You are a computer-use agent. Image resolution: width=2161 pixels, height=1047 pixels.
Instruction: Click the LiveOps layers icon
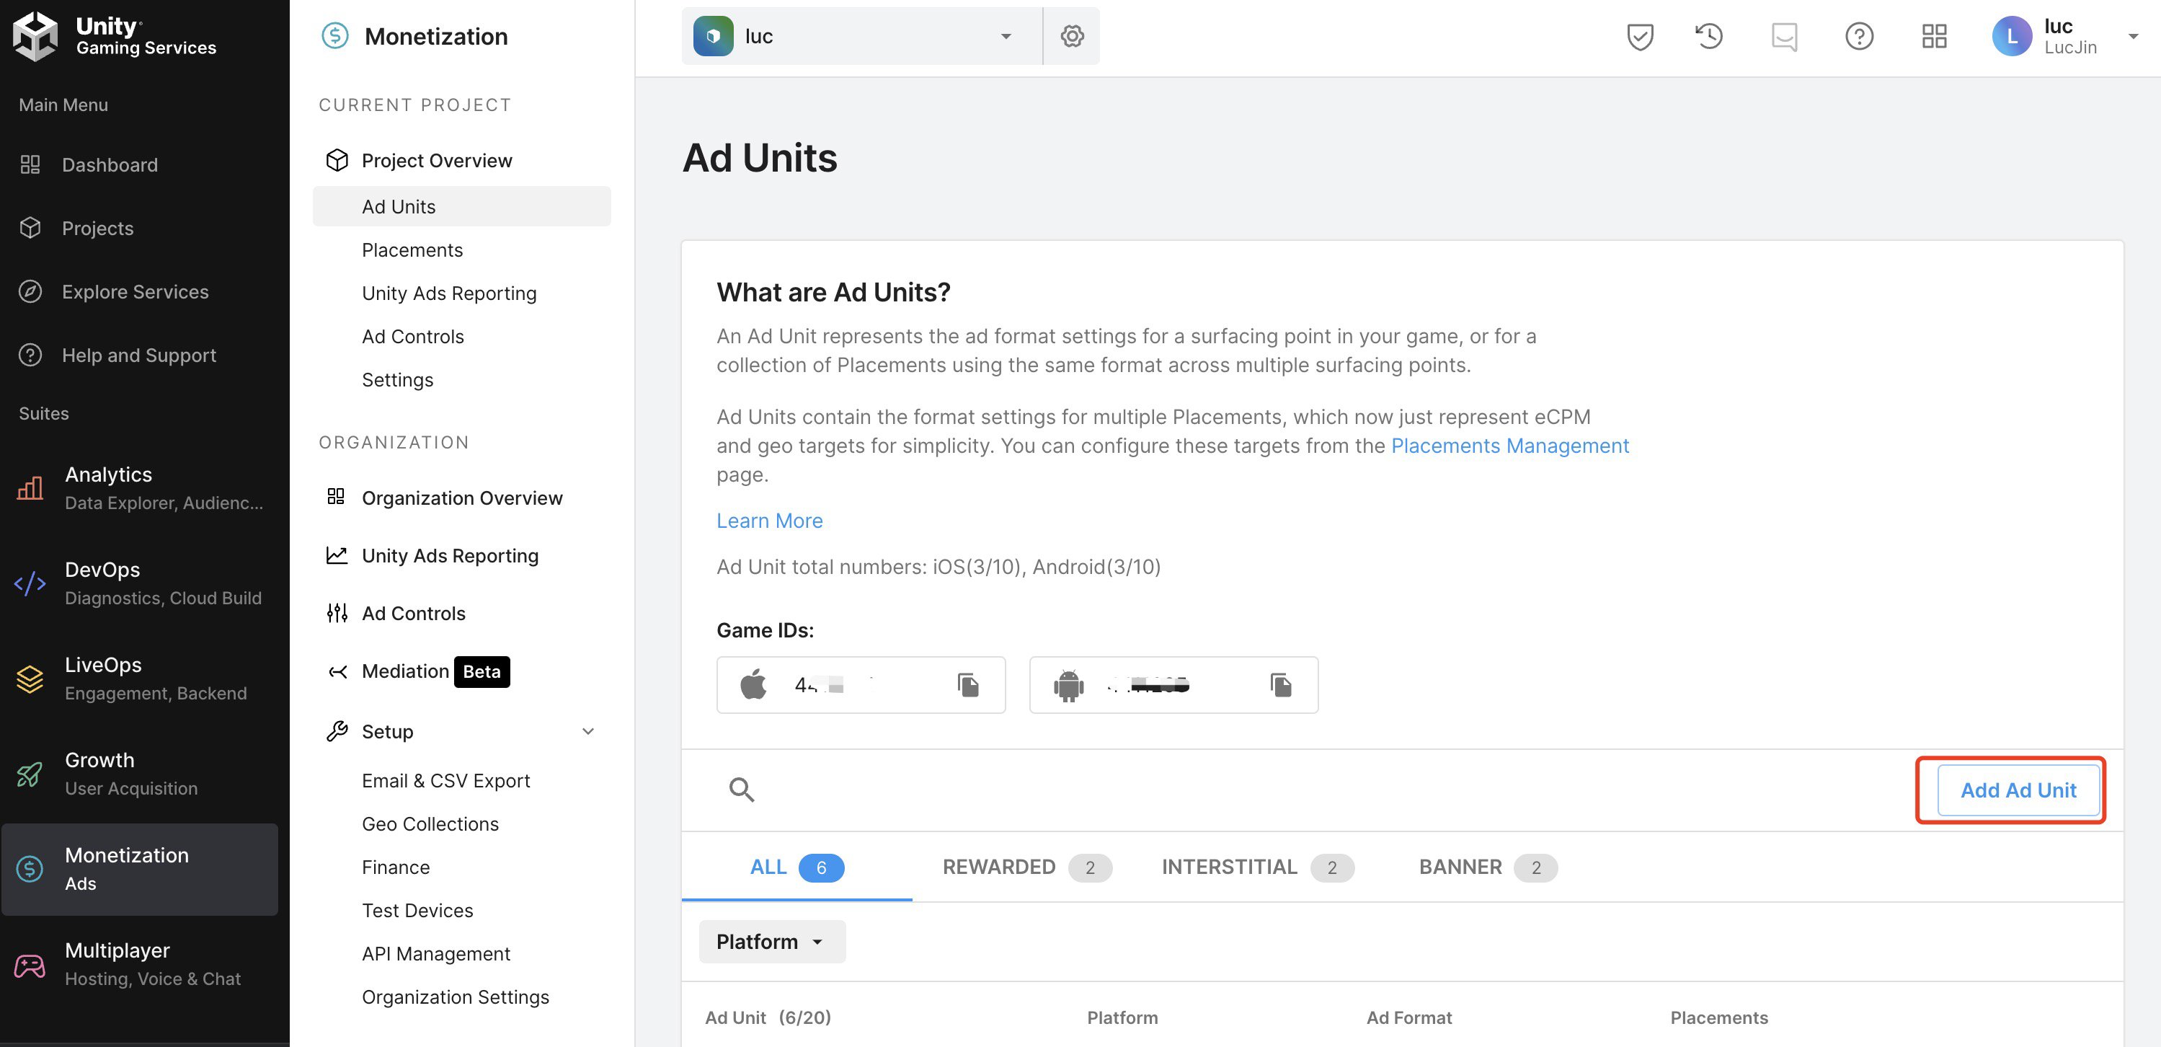click(x=30, y=678)
